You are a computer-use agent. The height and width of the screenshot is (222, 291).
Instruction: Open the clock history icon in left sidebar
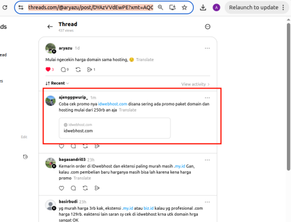[x=25, y=157]
